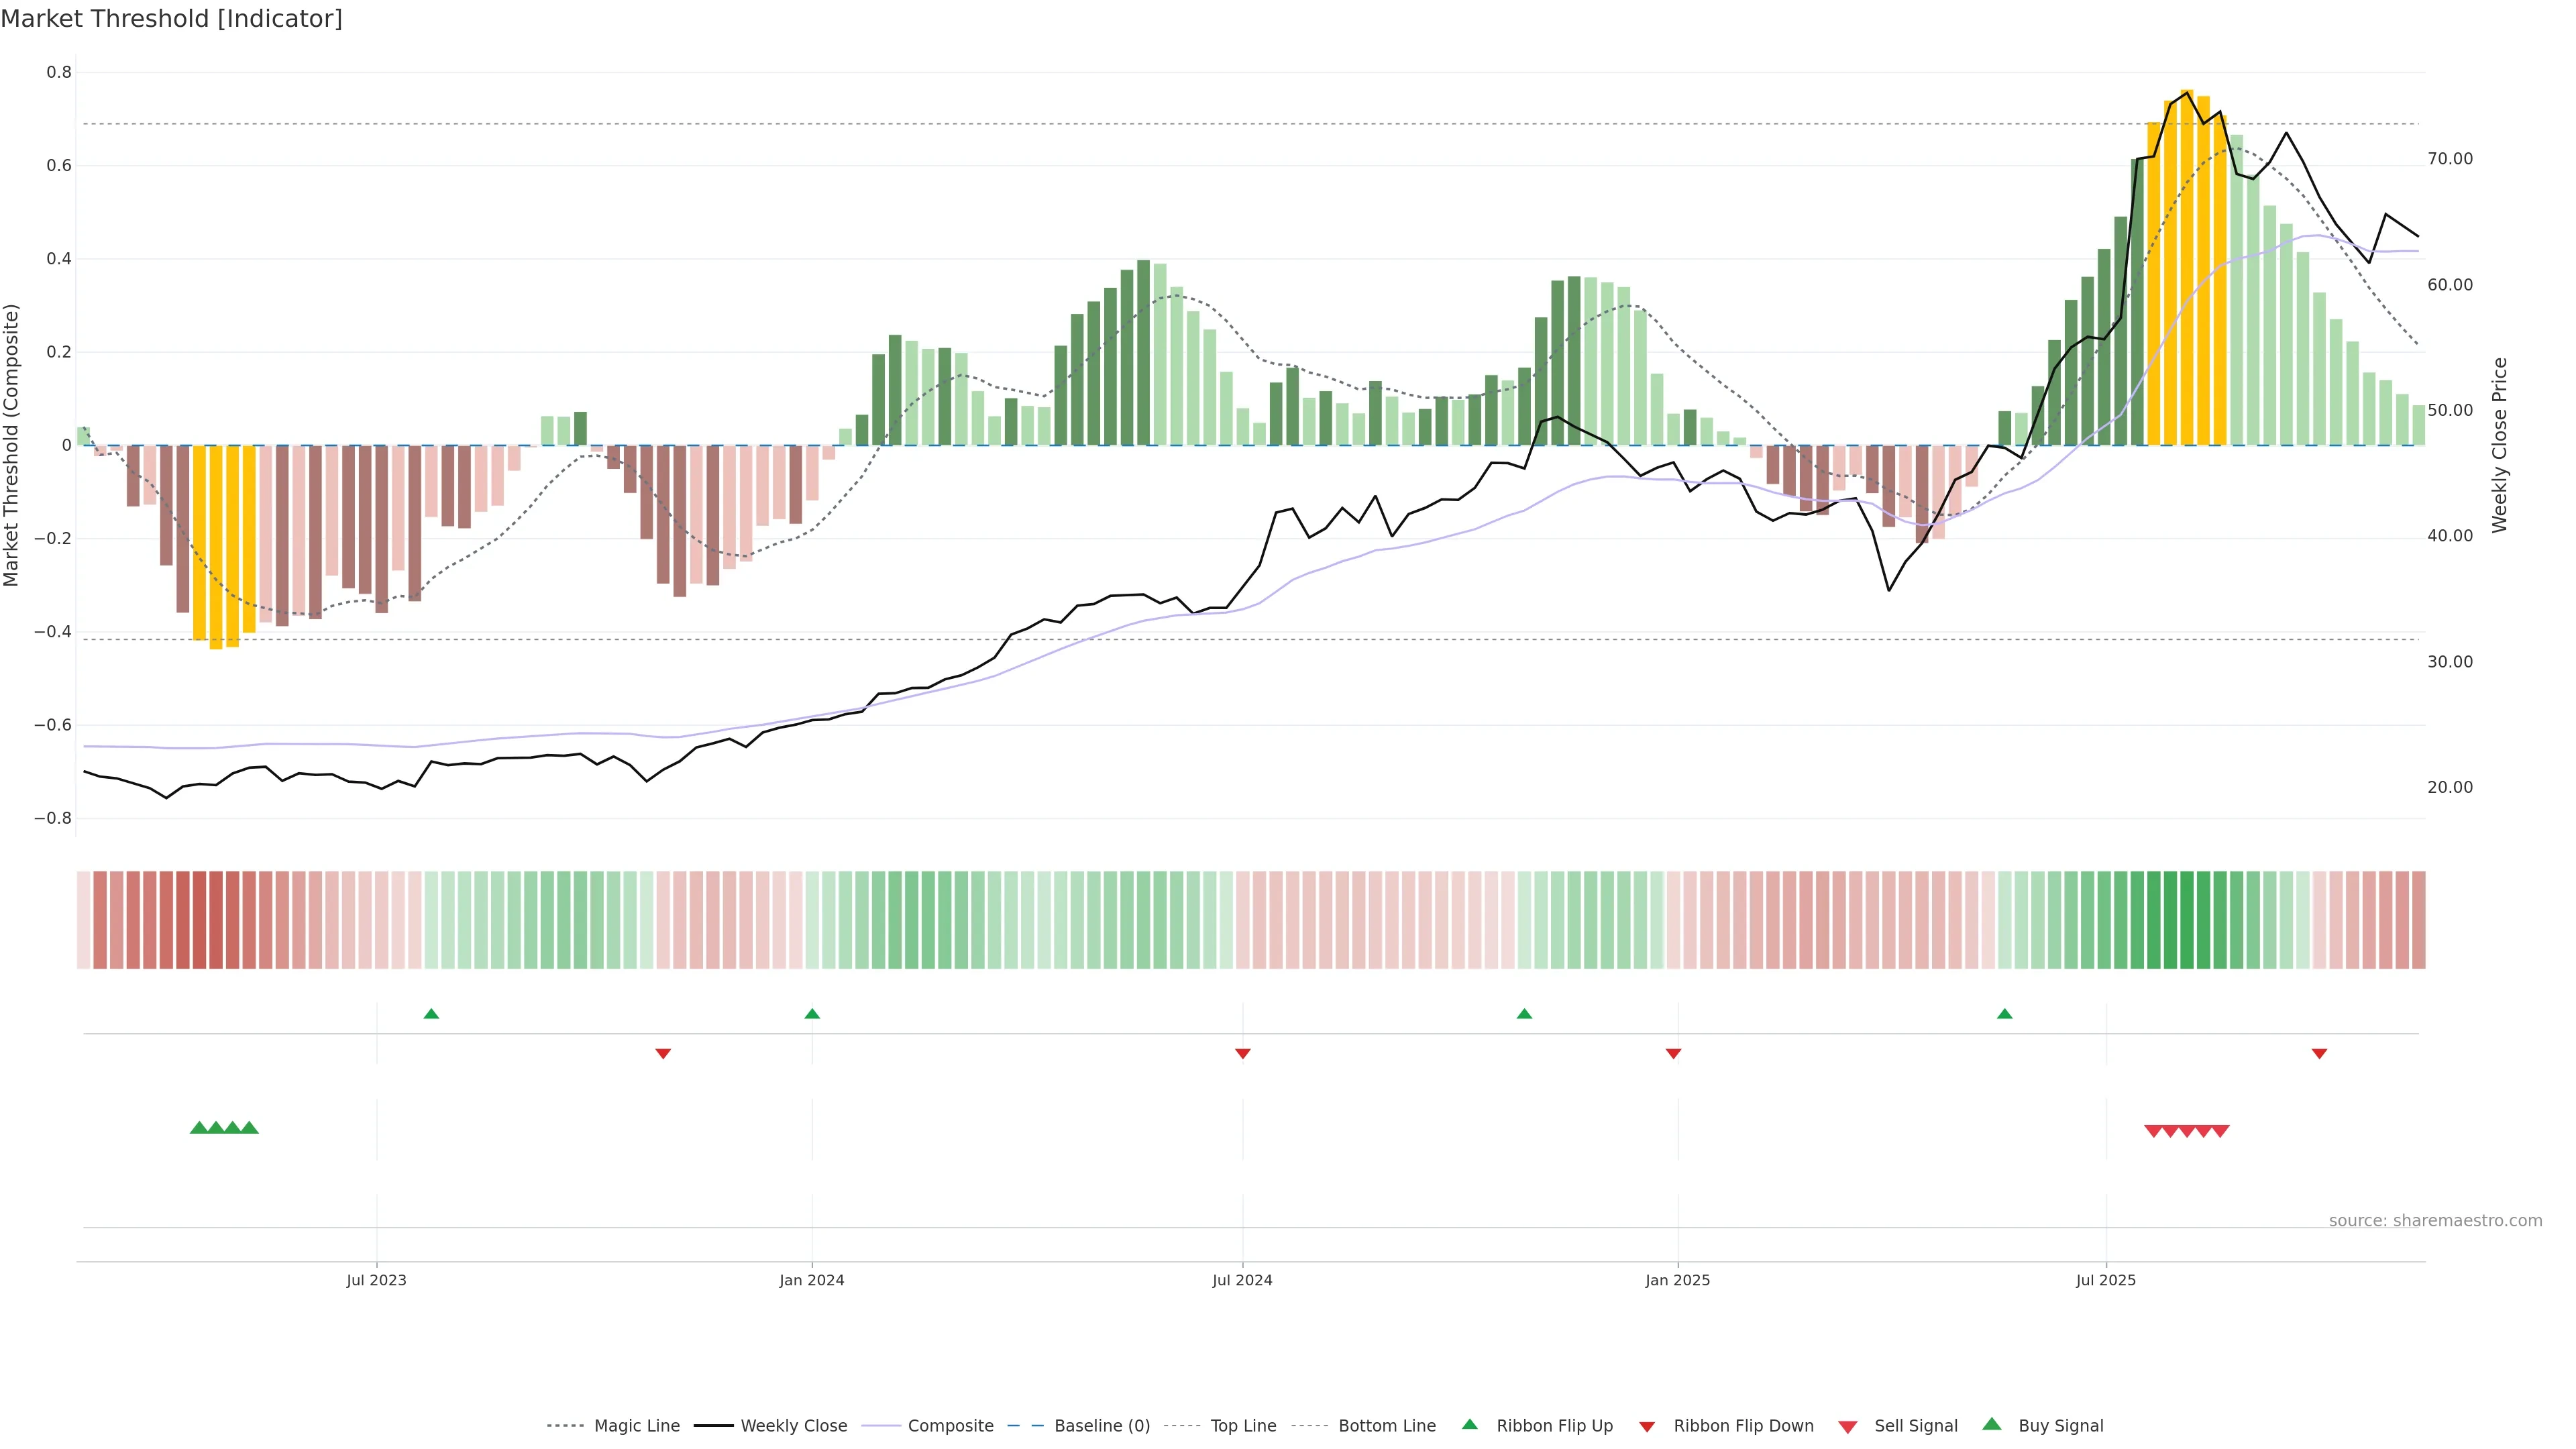Toggle the Composite legend entry
2576x1449 pixels.
pyautogui.click(x=950, y=1426)
